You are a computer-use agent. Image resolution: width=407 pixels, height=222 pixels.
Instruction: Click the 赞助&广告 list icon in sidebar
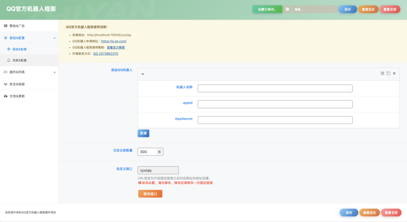pyautogui.click(x=6, y=26)
